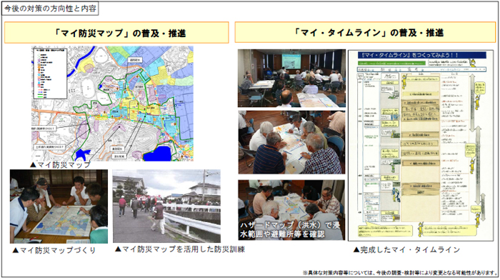Open the ハザードマップ(洪水) captioned photo
The image size is (500, 280).
291,210
